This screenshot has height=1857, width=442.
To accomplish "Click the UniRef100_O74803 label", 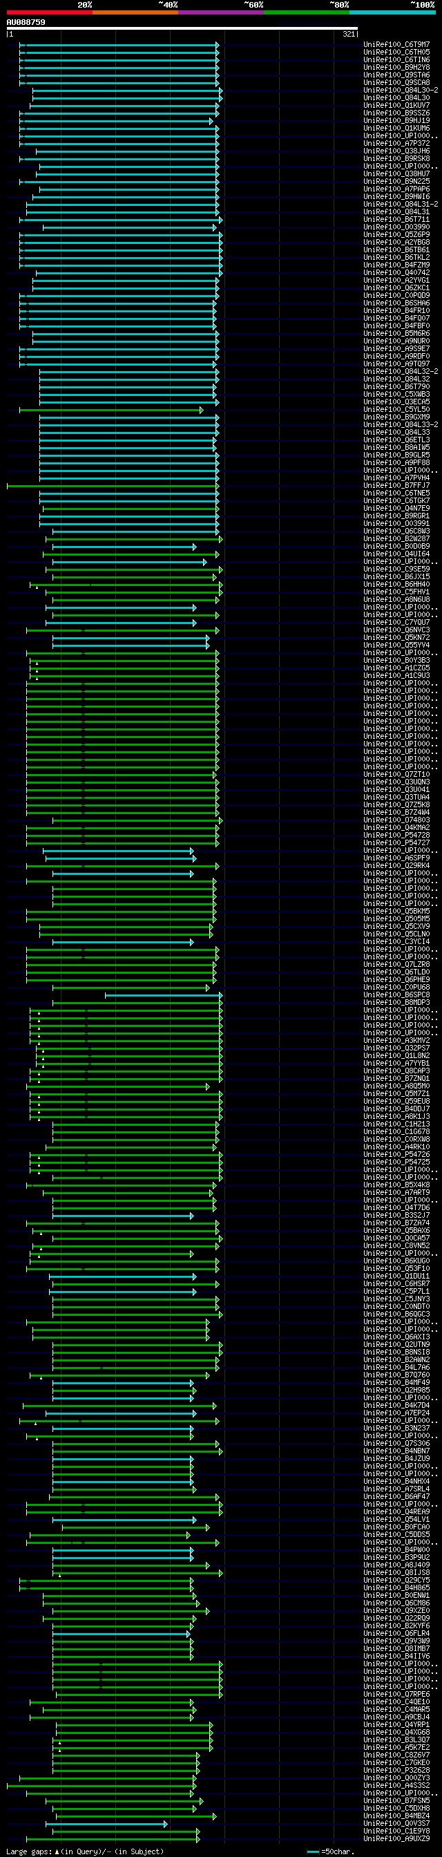I will [x=396, y=820].
